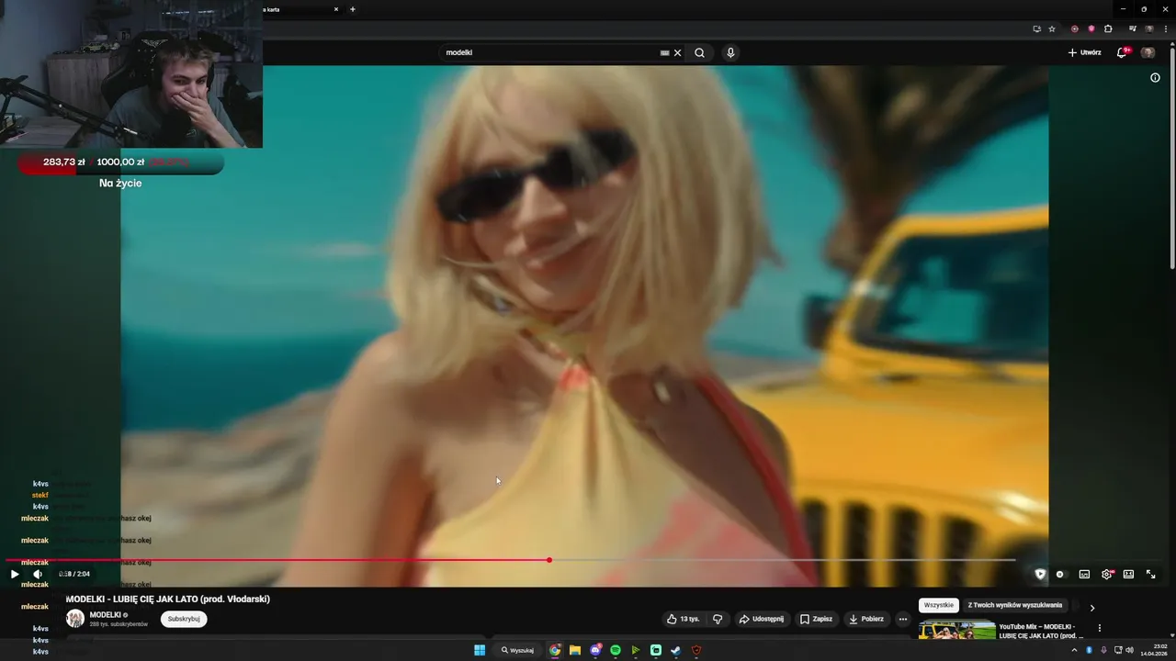The width and height of the screenshot is (1176, 661).
Task: Exit full-window mode with the arrows icon
Action: tap(1150, 574)
